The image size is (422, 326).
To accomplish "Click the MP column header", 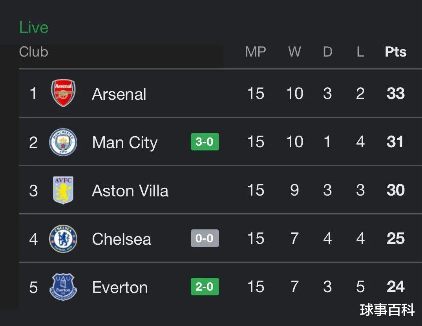I will click(x=256, y=52).
